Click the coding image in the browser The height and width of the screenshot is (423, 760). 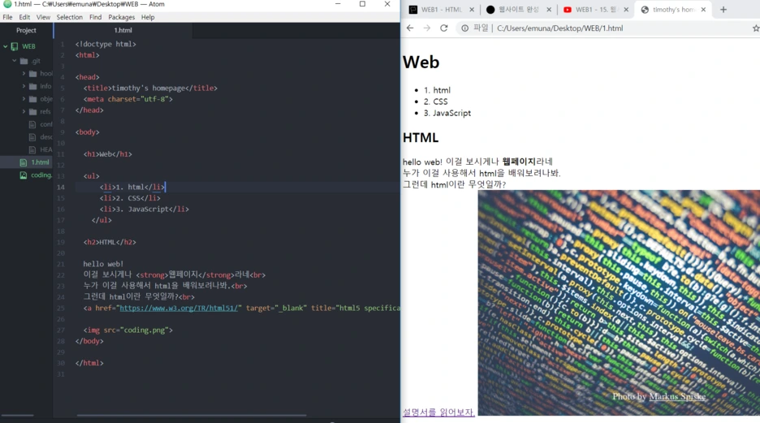click(x=619, y=302)
